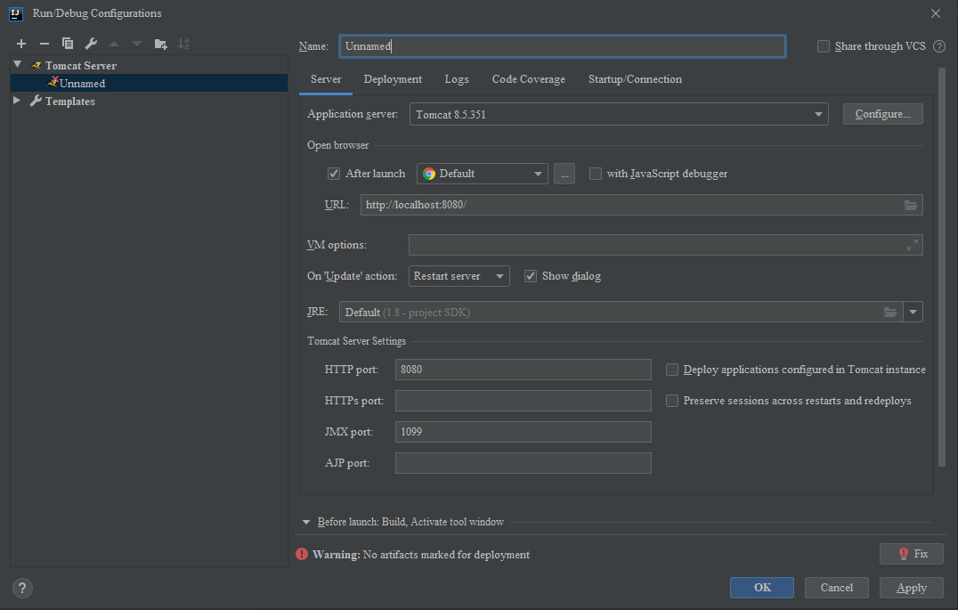This screenshot has width=958, height=610.
Task: Click the Cancel button
Action: point(836,588)
